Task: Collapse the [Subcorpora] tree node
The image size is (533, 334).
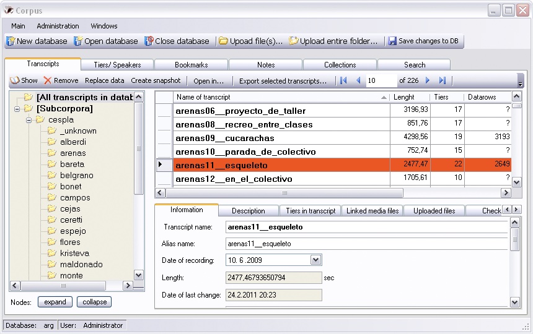Action: (x=18, y=109)
